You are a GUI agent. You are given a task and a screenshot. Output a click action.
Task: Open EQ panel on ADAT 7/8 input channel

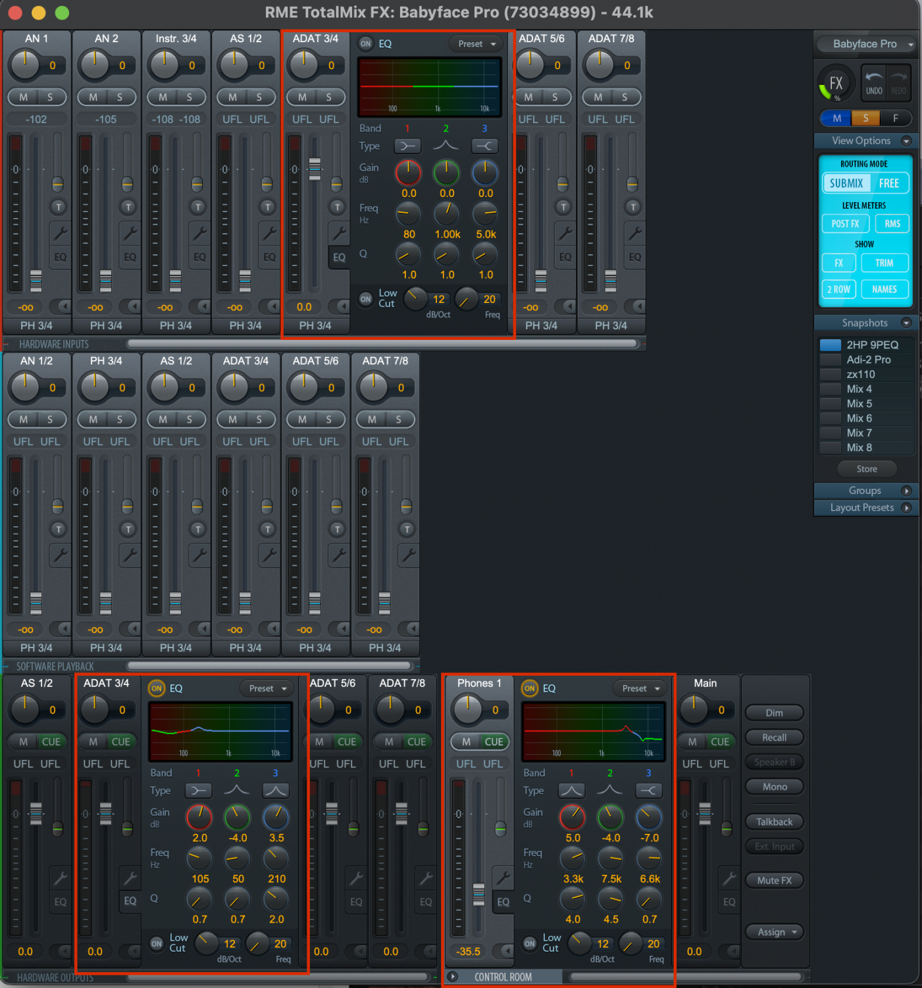pyautogui.click(x=635, y=257)
